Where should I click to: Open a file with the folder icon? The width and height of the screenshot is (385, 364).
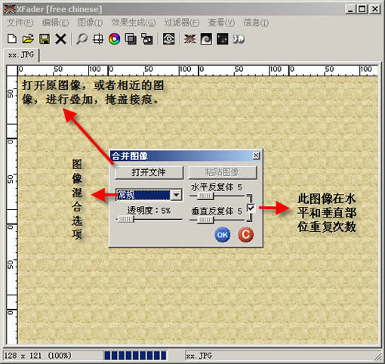coord(28,39)
